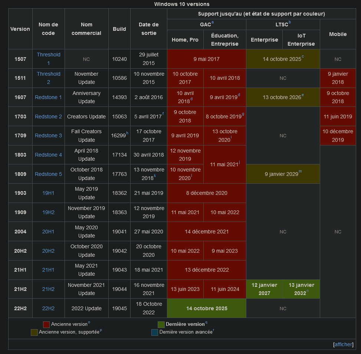361x354 pixels.
Task: Open the 20H2 codename link
Action: click(x=48, y=251)
